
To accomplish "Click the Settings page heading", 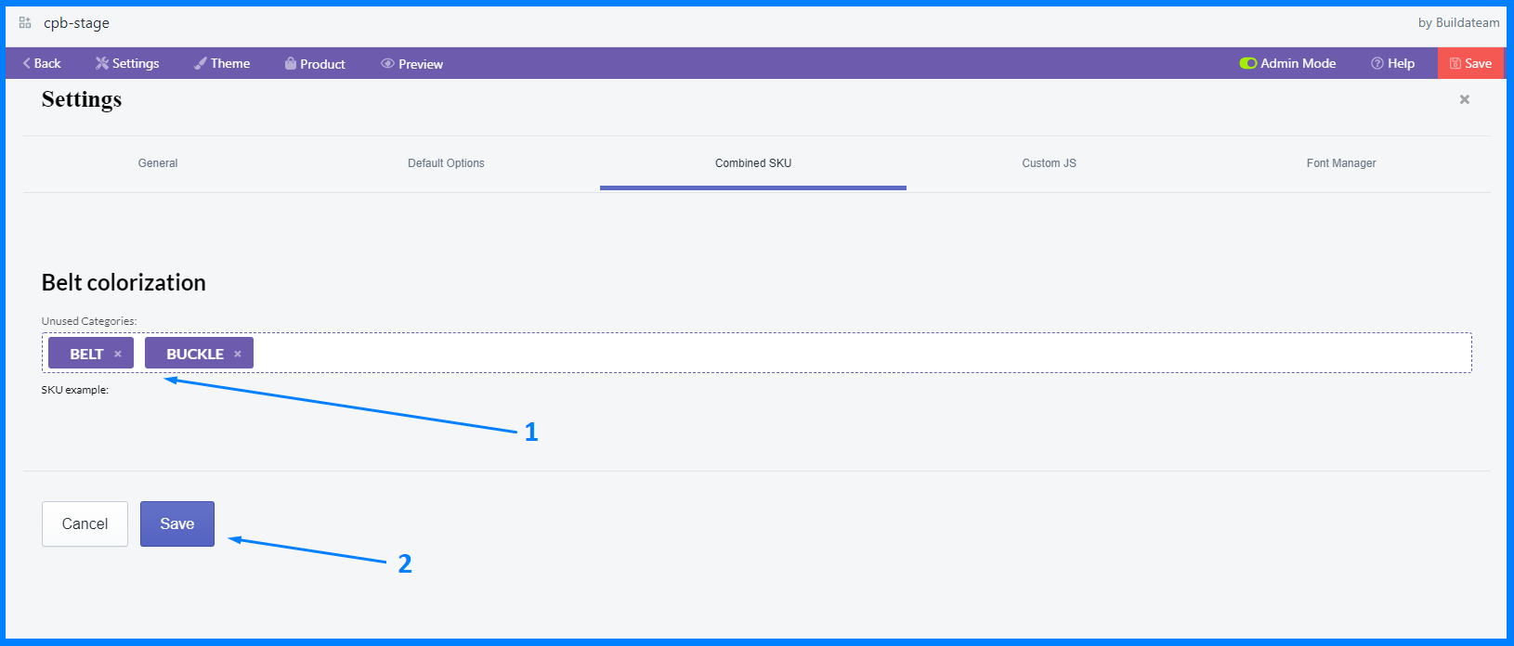I will pos(82,99).
